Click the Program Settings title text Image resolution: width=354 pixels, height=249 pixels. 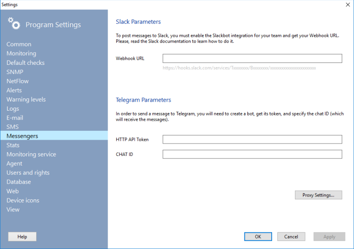tap(53, 25)
